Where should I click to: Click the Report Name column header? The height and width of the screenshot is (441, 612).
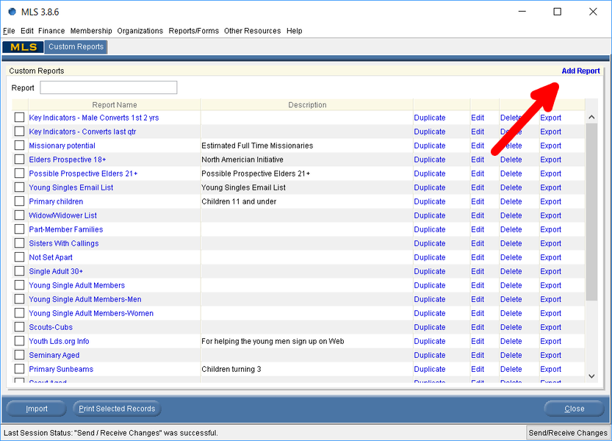tap(115, 104)
